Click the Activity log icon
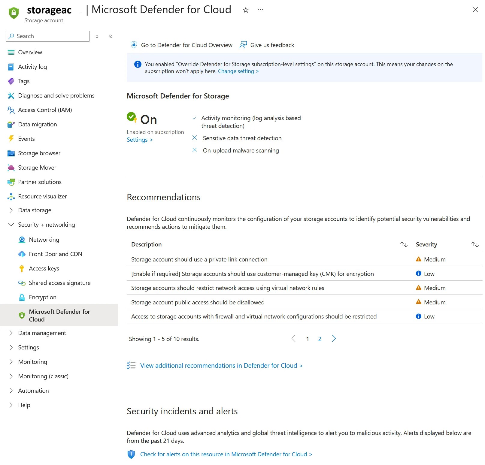The width and height of the screenshot is (485, 465). pyautogui.click(x=11, y=67)
